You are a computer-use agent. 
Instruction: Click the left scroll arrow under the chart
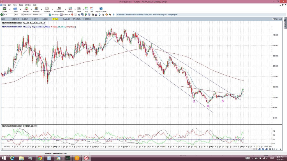[x=3, y=149]
